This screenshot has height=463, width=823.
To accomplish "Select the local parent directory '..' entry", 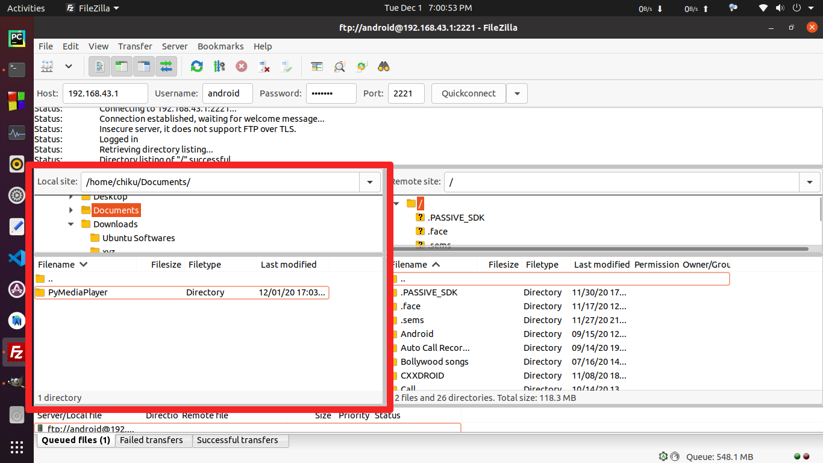I will click(182, 279).
